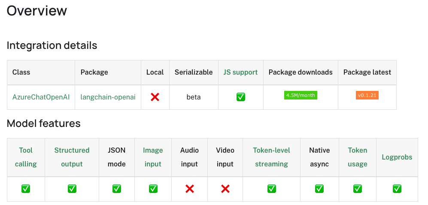Screen dimensions: 428x205
Task: Click the orange v0.1.21 version badge
Action: coord(367,95)
